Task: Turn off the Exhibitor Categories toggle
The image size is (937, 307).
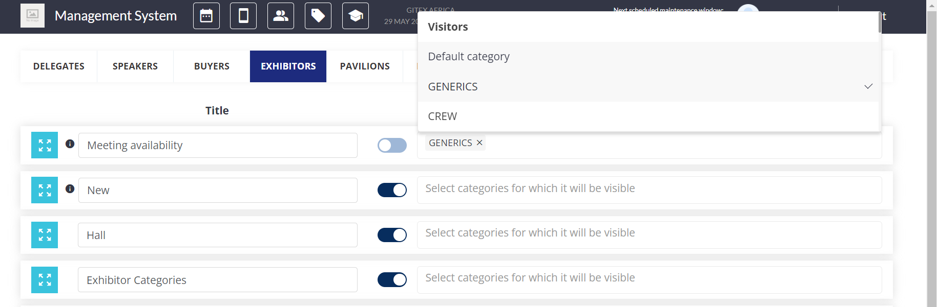Action: pos(392,280)
